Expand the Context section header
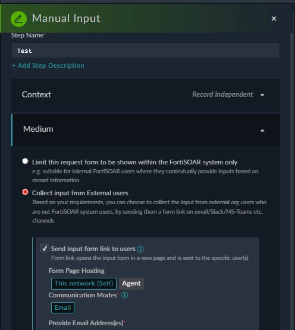This screenshot has height=330, width=295. (146, 96)
